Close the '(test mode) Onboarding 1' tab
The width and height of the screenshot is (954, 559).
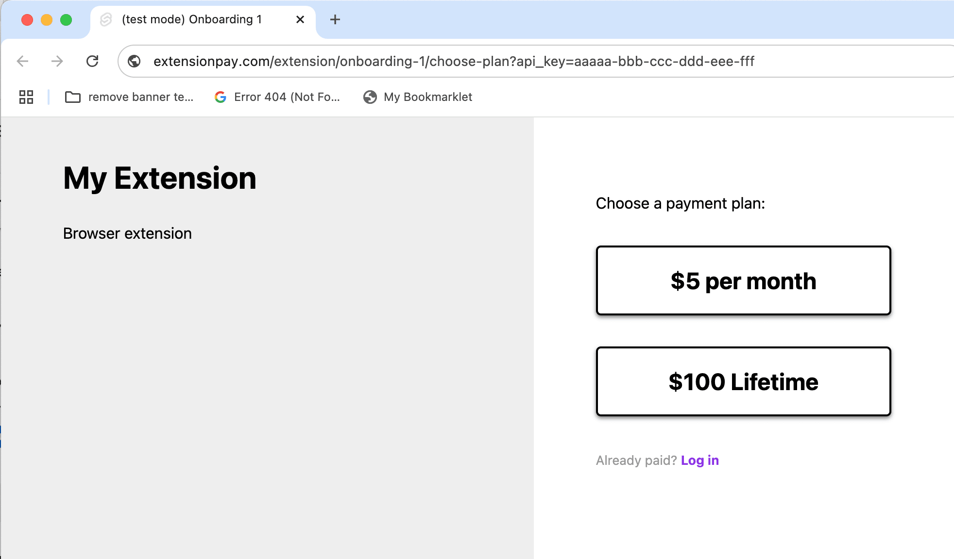(x=300, y=19)
